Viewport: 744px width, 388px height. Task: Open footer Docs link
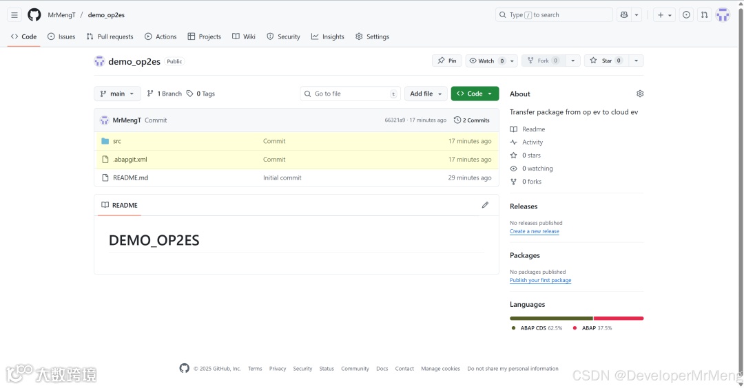point(382,369)
